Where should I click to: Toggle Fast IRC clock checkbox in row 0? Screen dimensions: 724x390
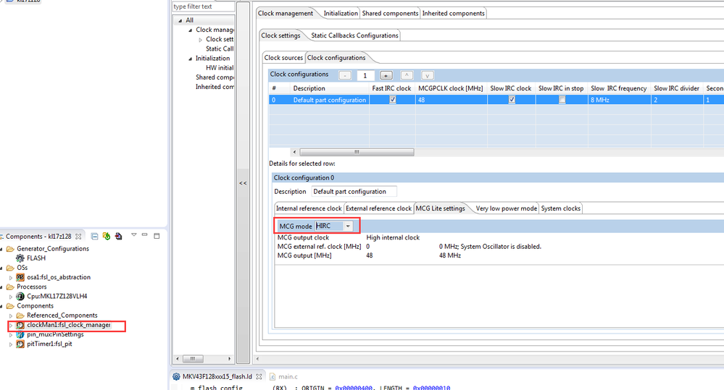tap(393, 100)
